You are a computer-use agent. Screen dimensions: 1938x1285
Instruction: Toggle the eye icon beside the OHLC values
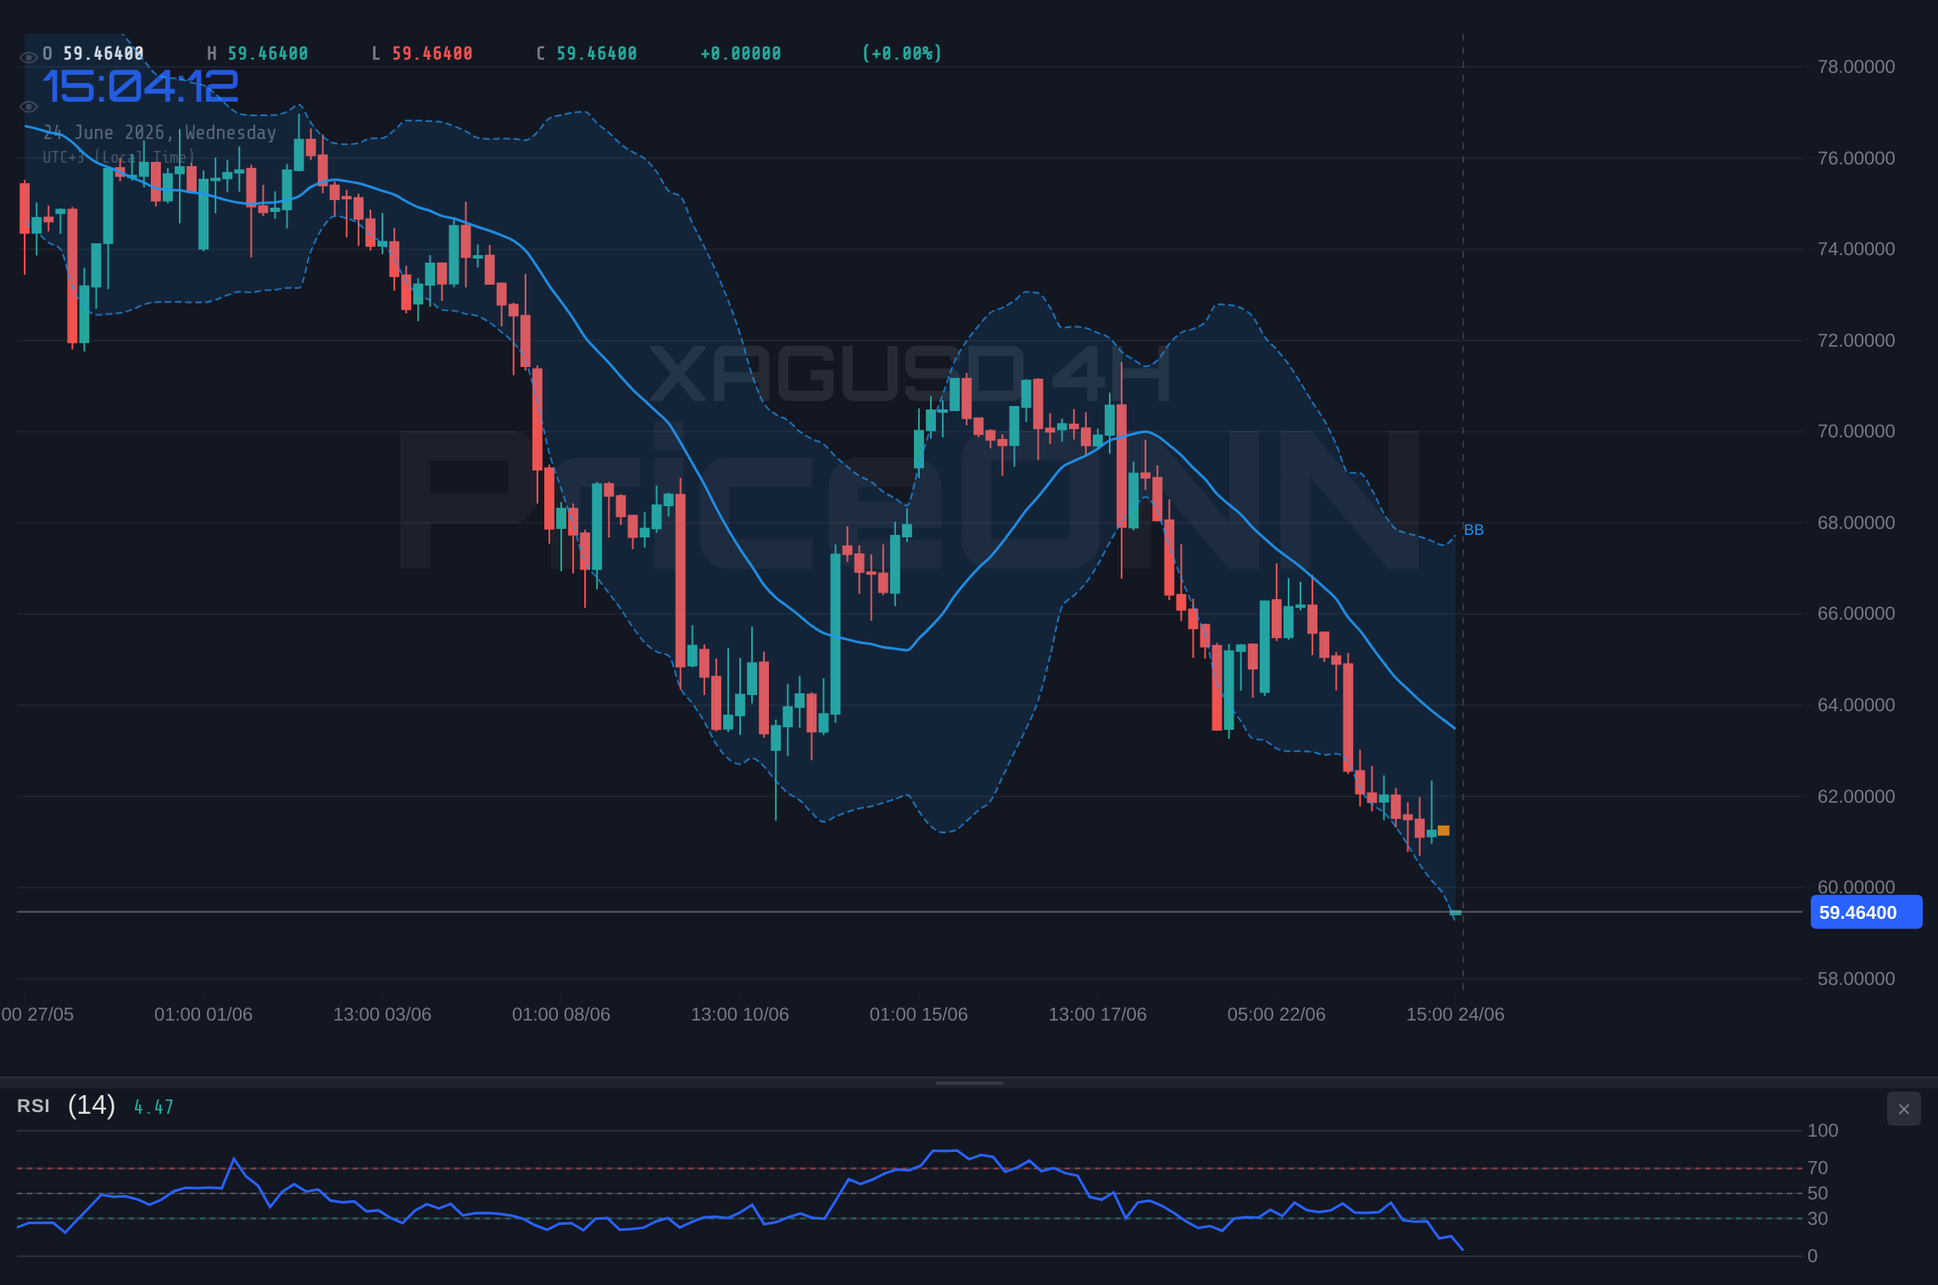(29, 58)
